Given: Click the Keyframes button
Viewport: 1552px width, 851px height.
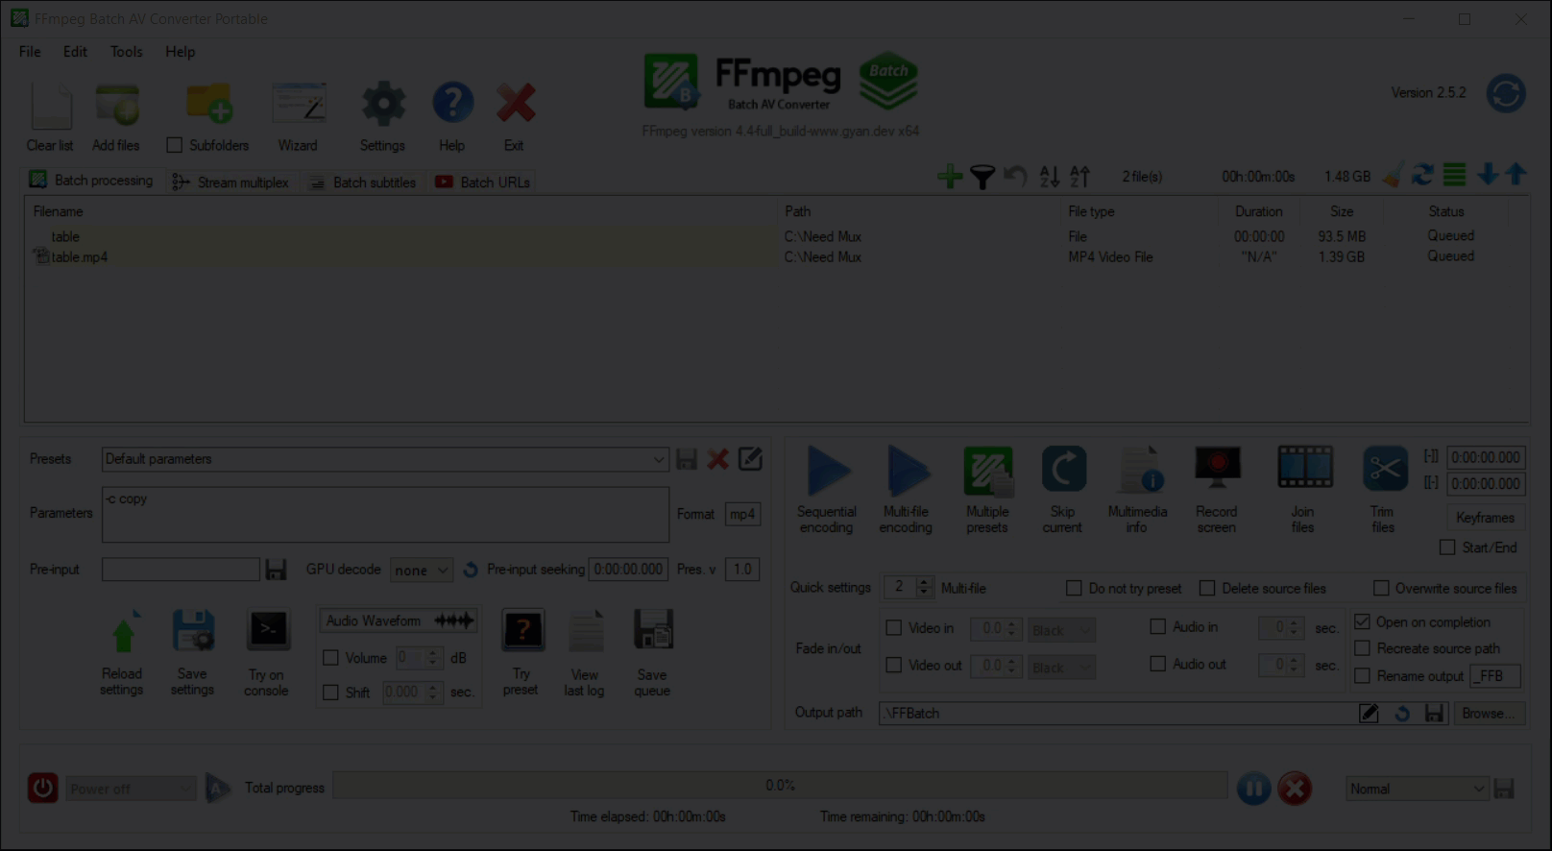Looking at the screenshot, I should point(1485,518).
